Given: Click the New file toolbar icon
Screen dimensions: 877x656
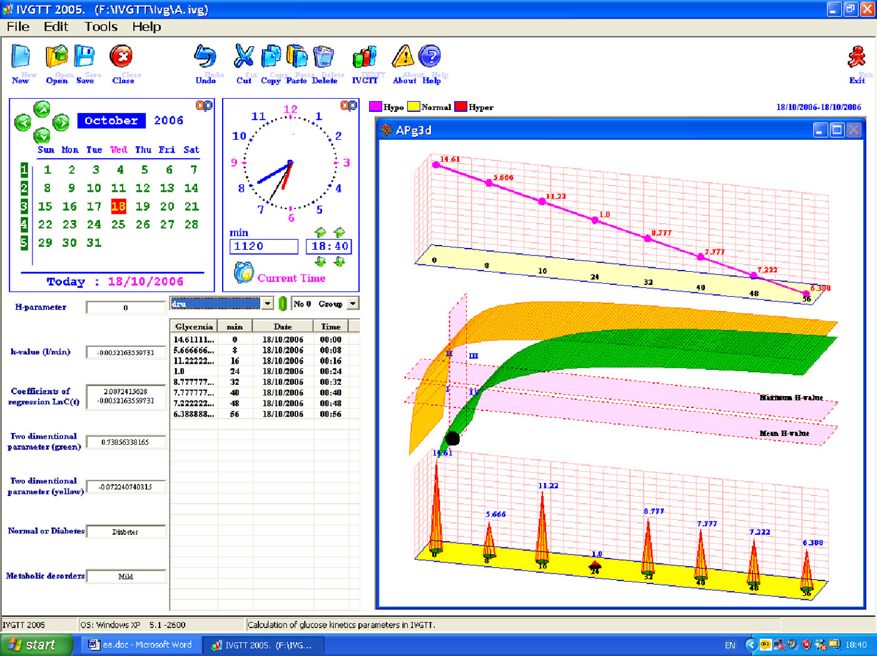Looking at the screenshot, I should point(21,57).
